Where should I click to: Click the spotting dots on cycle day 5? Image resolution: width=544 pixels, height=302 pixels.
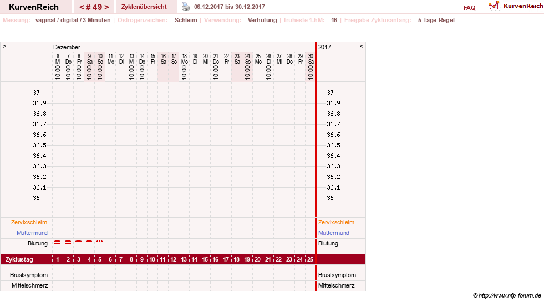pyautogui.click(x=100, y=241)
